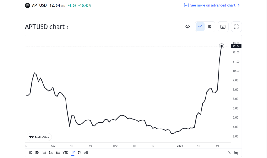Open 'See more on advanced chart' link
Image resolution: width=267 pixels, height=158 pixels.
point(212,5)
